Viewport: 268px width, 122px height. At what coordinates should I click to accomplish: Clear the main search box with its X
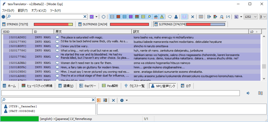coord(85,16)
